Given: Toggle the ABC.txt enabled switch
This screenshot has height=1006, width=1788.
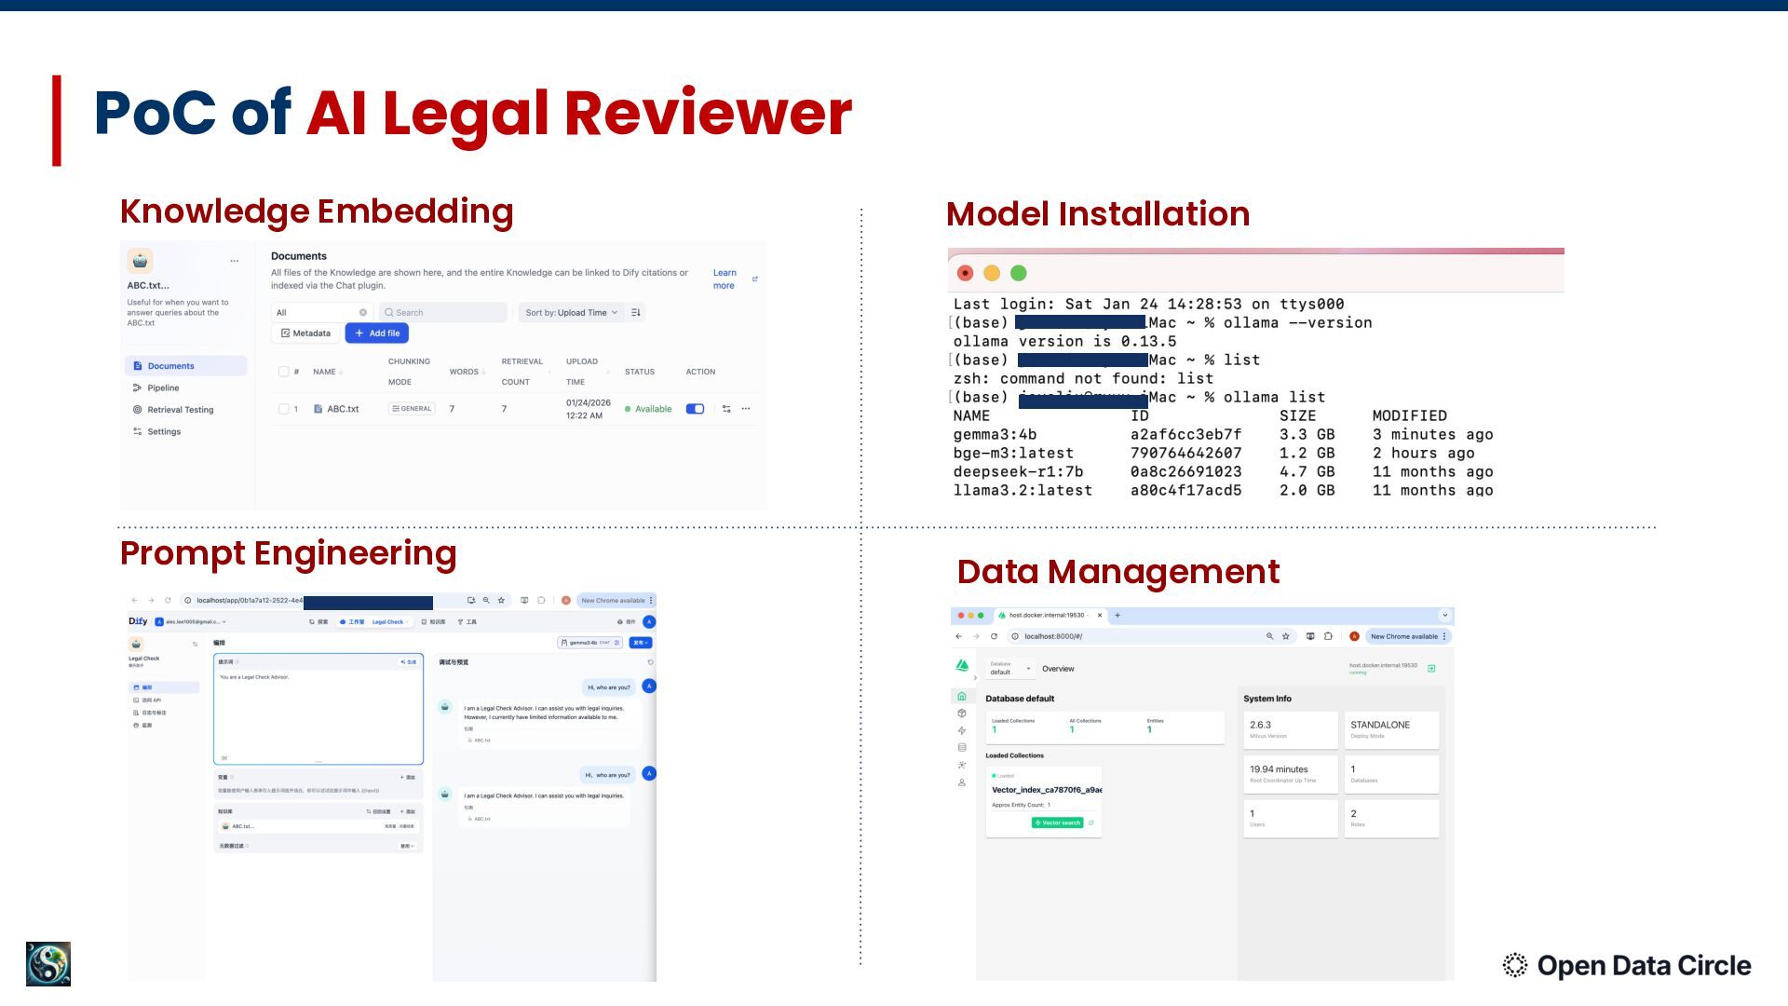Looking at the screenshot, I should point(695,409).
